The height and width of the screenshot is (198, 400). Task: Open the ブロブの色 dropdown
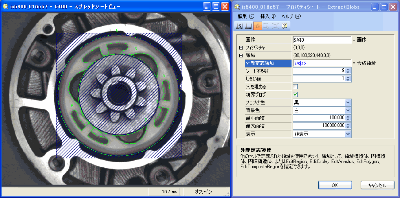pos(347,102)
